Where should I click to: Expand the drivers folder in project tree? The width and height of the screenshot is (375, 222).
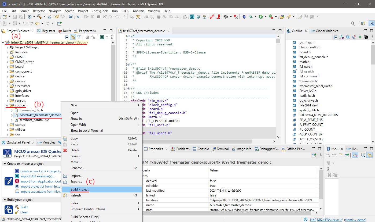(x=7, y=81)
